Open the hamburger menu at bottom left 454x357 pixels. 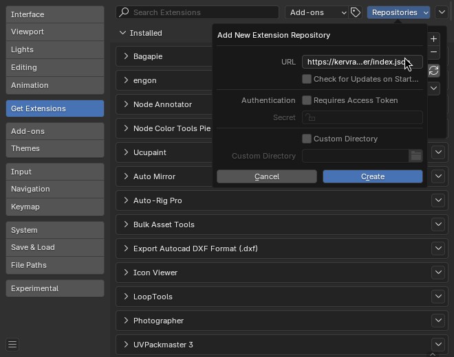click(x=12, y=344)
